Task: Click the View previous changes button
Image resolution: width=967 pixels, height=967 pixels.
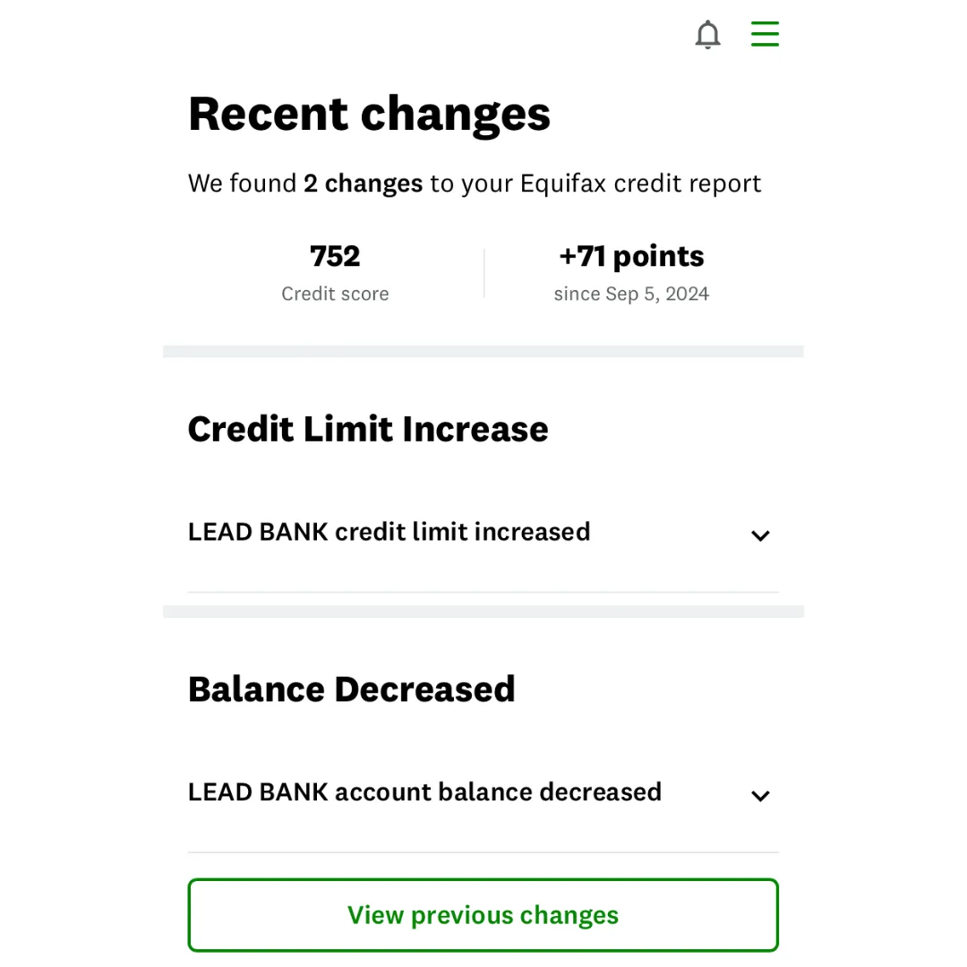Action: coord(483,914)
